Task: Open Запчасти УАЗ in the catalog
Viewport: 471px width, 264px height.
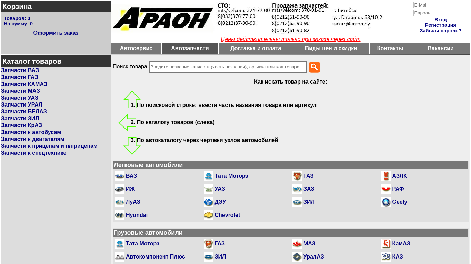Action: click(x=20, y=98)
